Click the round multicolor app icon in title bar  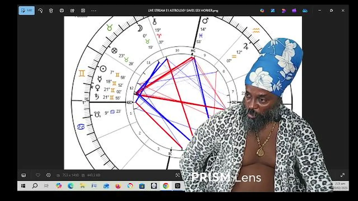click(262, 11)
